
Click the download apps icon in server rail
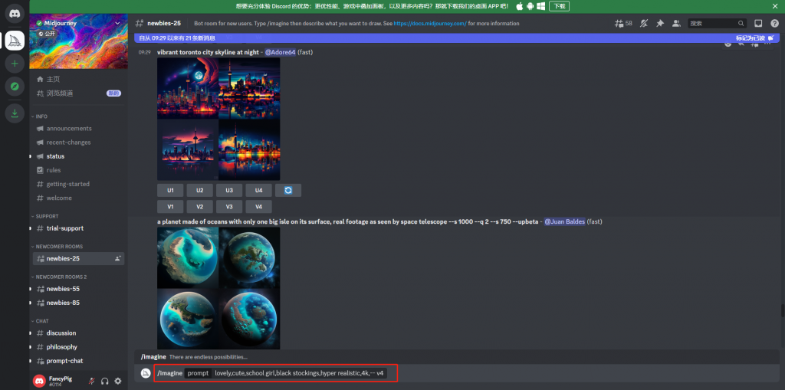(x=15, y=113)
